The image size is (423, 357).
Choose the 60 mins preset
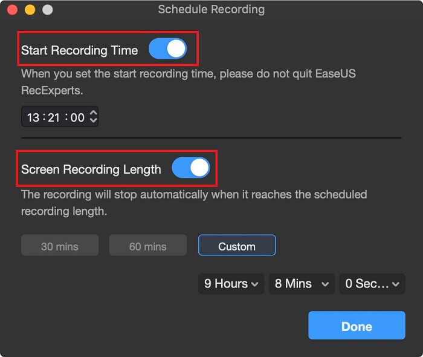(148, 245)
